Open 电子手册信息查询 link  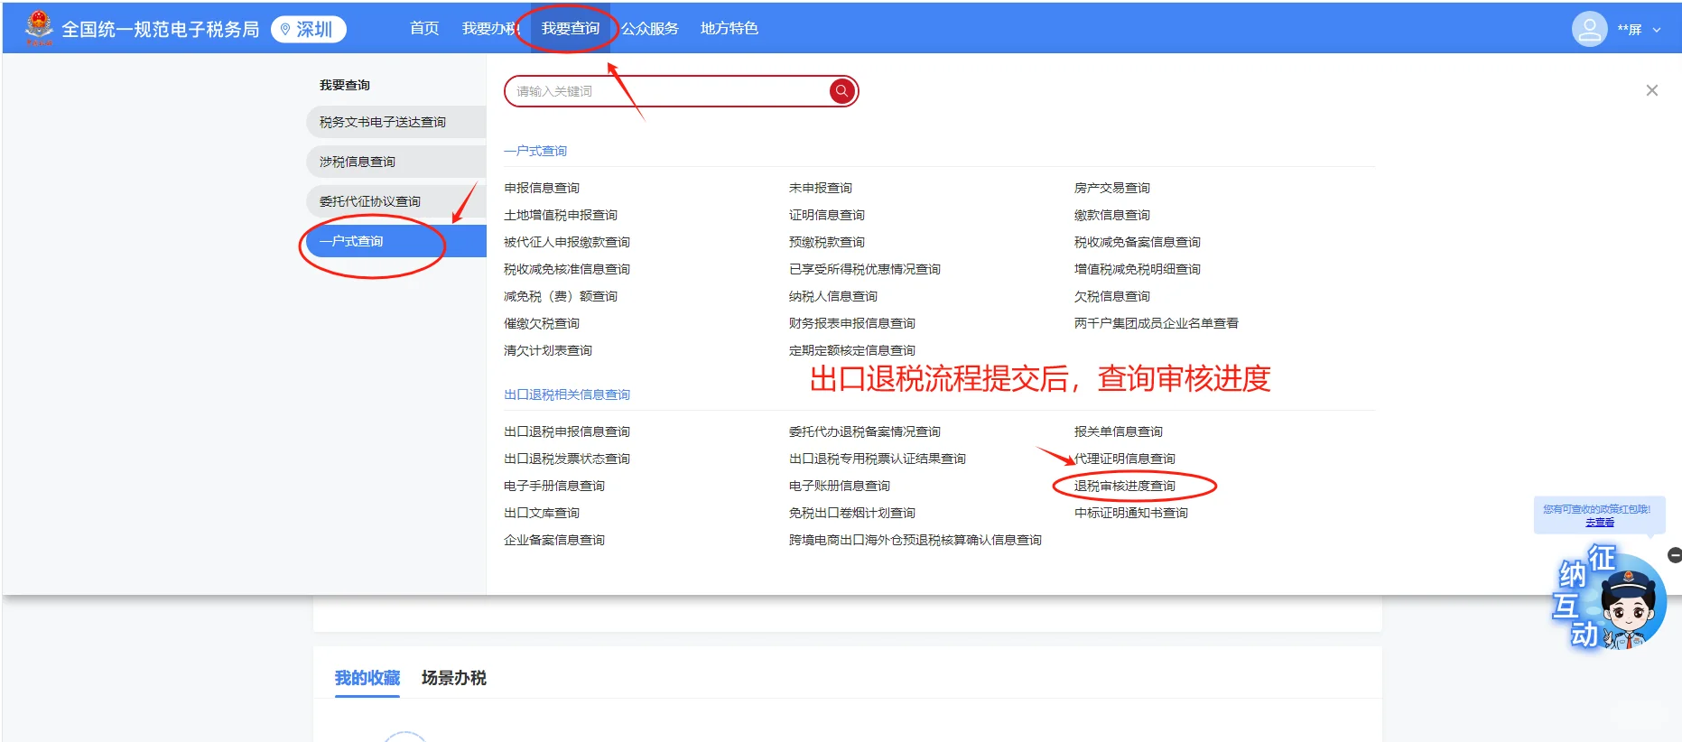(x=554, y=486)
